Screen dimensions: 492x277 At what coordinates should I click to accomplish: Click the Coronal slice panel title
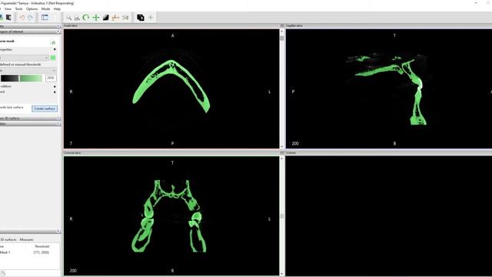tap(72, 153)
